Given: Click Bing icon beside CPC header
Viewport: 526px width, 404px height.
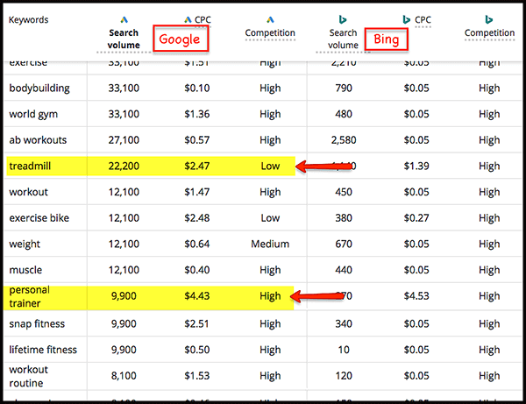Looking at the screenshot, I should point(406,20).
